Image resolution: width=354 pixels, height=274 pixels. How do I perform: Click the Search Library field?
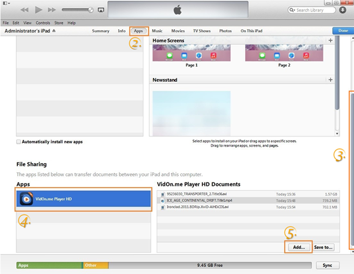pos(312,10)
